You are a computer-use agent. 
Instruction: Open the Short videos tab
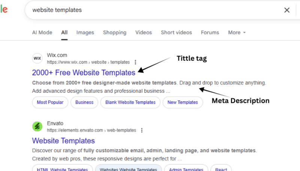176,33
